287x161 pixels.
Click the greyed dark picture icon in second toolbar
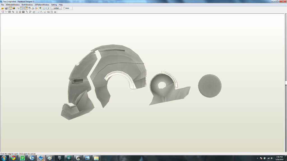pos(23,12)
